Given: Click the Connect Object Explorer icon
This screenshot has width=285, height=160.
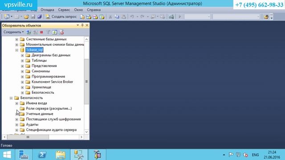Looking at the screenshot, I should [28, 32].
